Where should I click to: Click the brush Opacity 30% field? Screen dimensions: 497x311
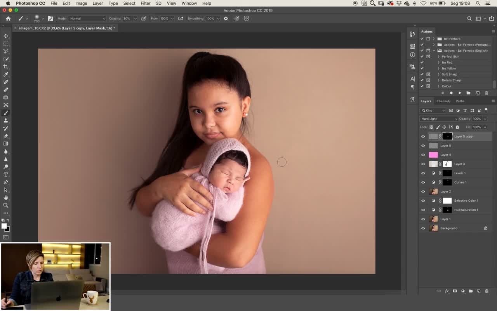click(x=127, y=19)
